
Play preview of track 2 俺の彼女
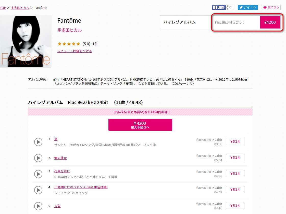38,158
